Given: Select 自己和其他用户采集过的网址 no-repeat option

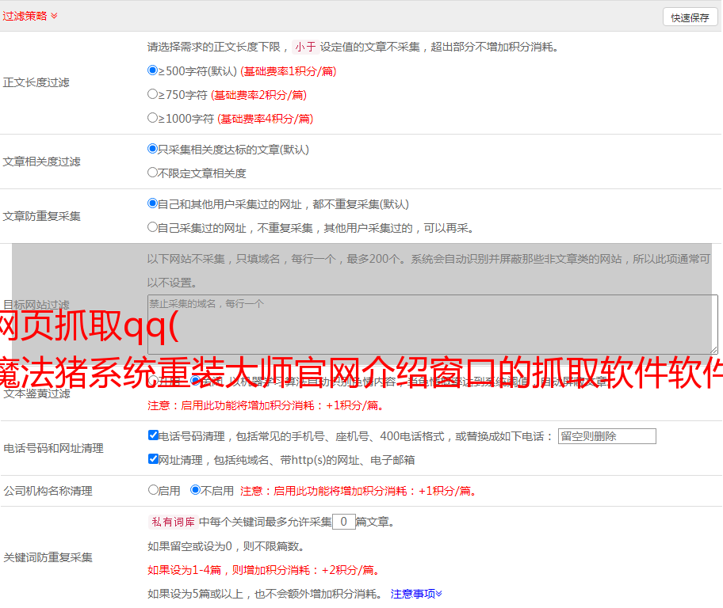Looking at the screenshot, I should coord(153,203).
